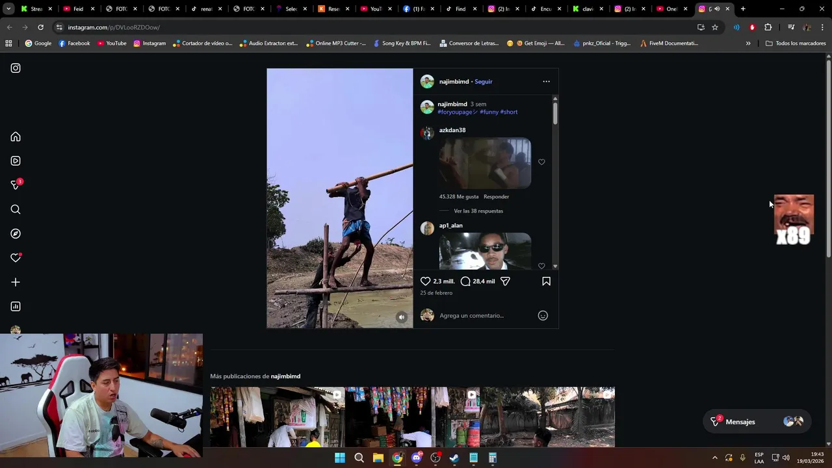Image resolution: width=832 pixels, height=468 pixels.
Task: Expand Ver las 38 respuestas
Action: [478, 211]
